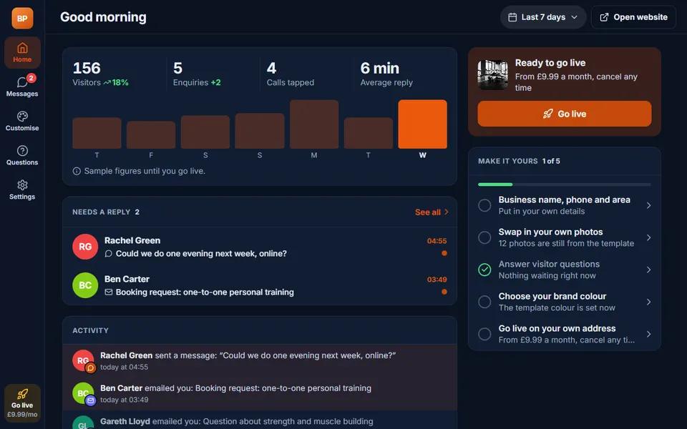Click the chat bubble icon in Rachel's message
This screenshot has width=687, height=429.
pos(109,253)
